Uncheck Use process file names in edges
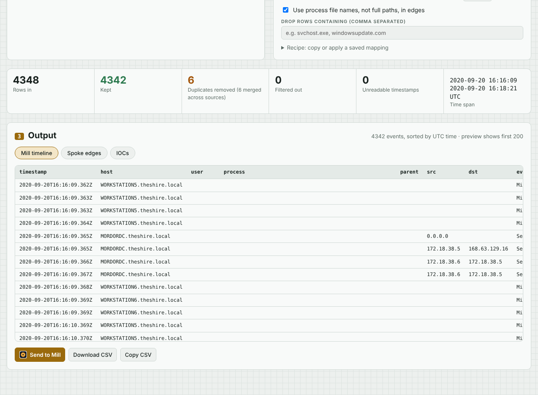The width and height of the screenshot is (538, 395). click(286, 10)
